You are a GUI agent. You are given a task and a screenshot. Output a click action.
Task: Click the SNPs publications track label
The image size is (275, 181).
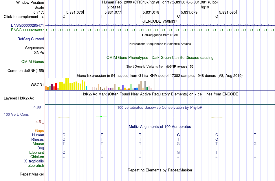(39, 53)
